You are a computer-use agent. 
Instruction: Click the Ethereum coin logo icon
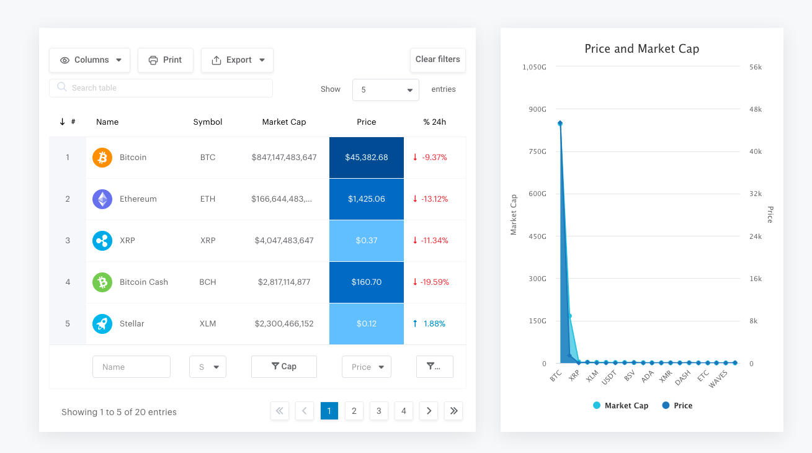click(x=102, y=199)
